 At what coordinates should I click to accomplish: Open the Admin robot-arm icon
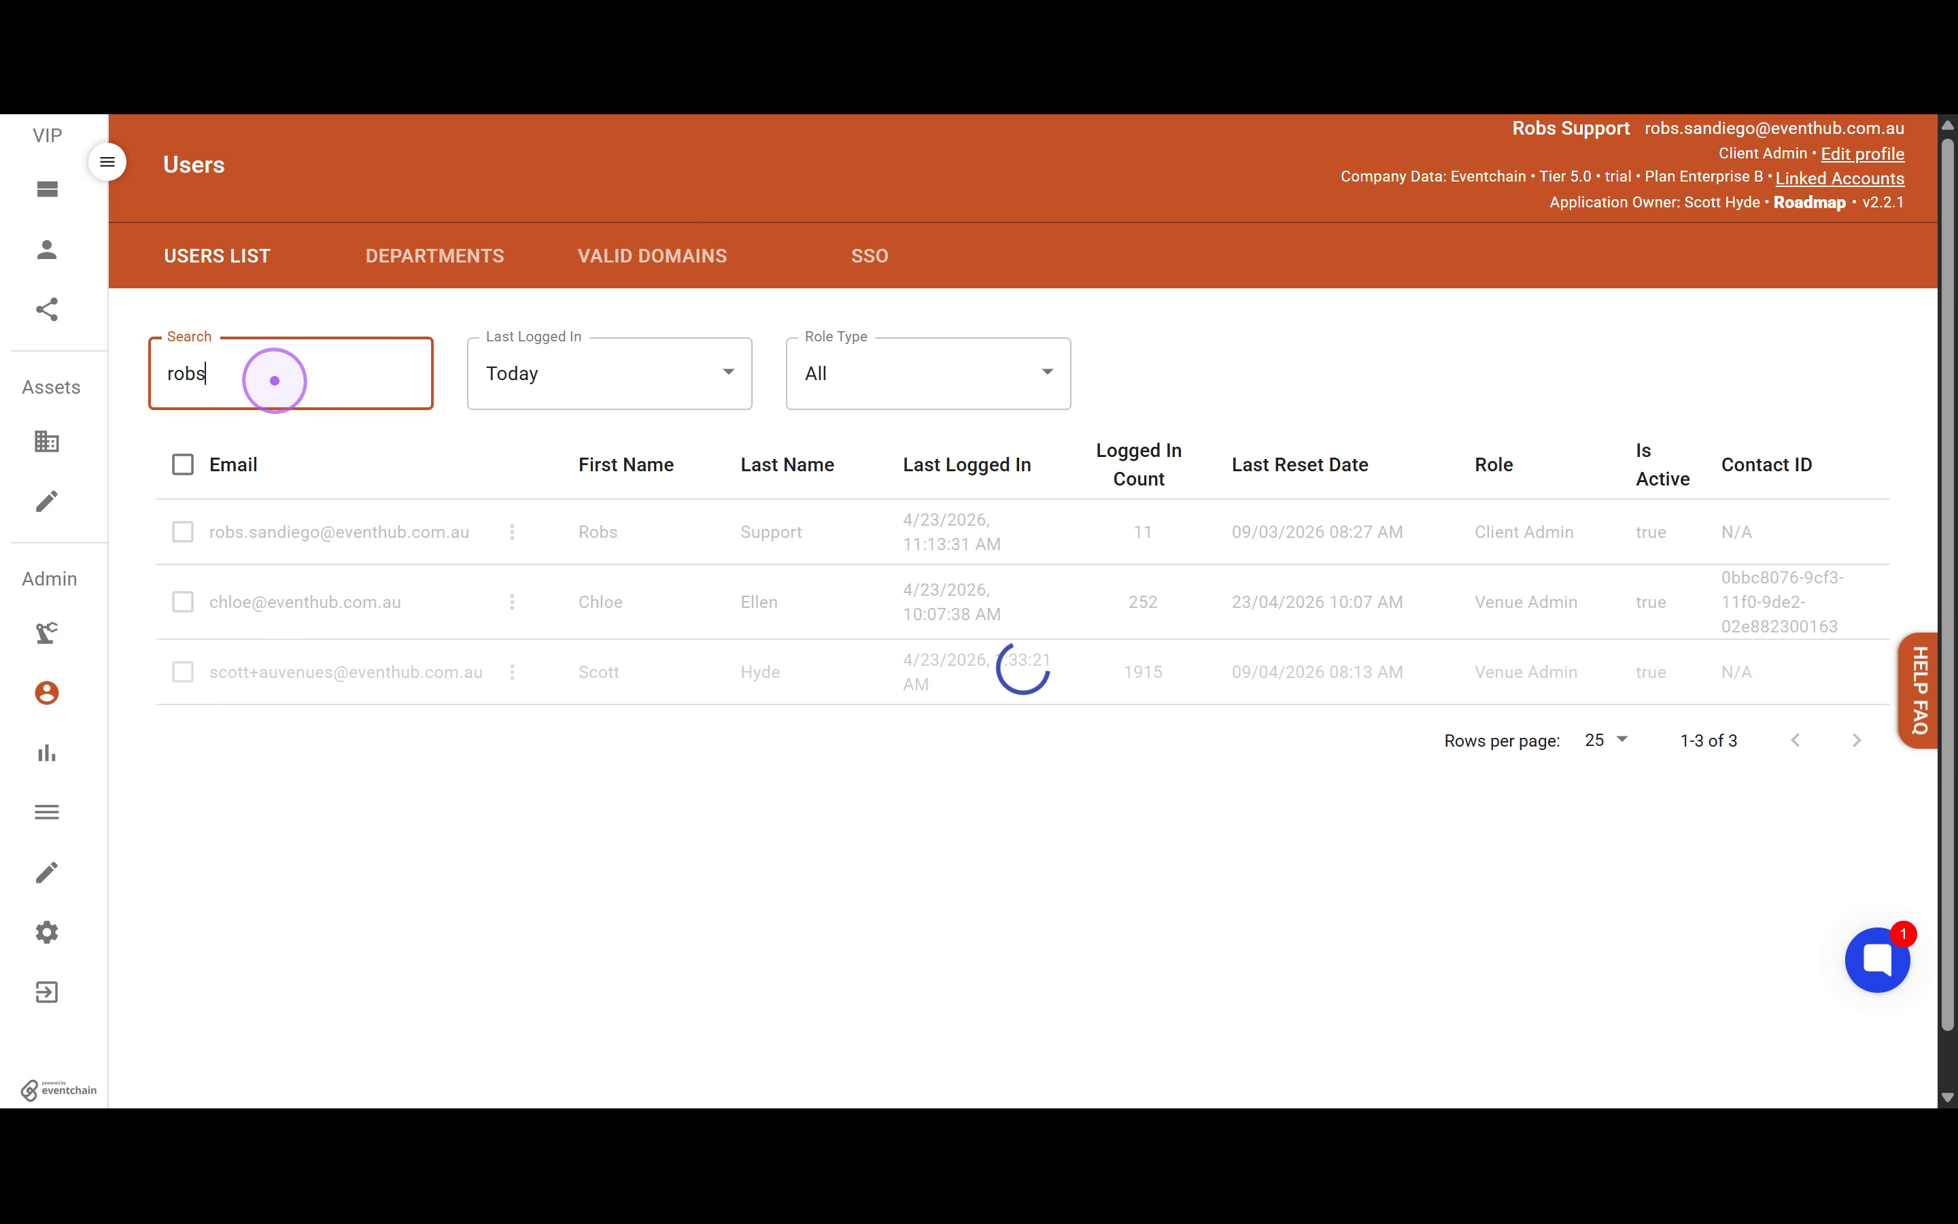tap(47, 633)
